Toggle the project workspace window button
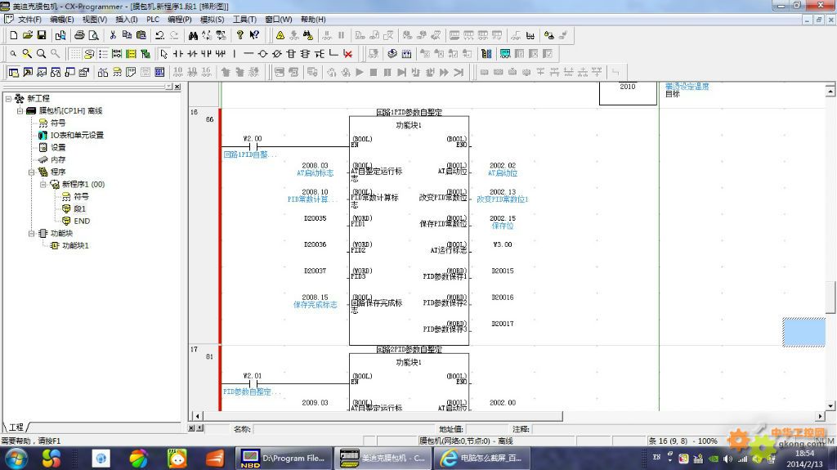 pyautogui.click(x=13, y=72)
